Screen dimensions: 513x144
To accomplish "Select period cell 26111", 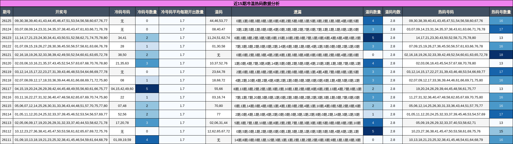I will click(6, 140).
